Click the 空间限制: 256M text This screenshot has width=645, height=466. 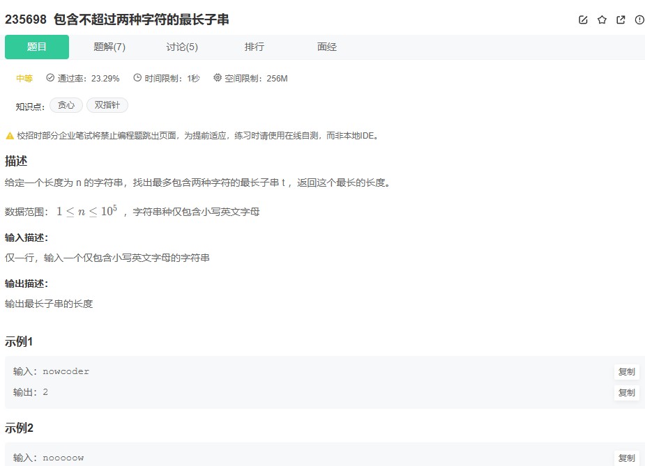tap(256, 78)
